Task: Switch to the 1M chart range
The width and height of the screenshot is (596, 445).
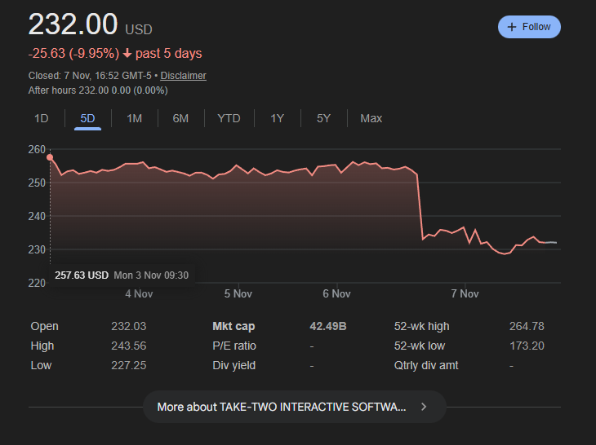Action: pyautogui.click(x=134, y=118)
